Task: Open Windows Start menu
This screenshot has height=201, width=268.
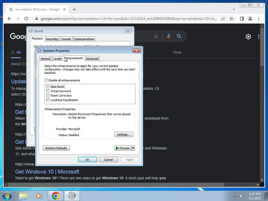Action: tap(7, 196)
